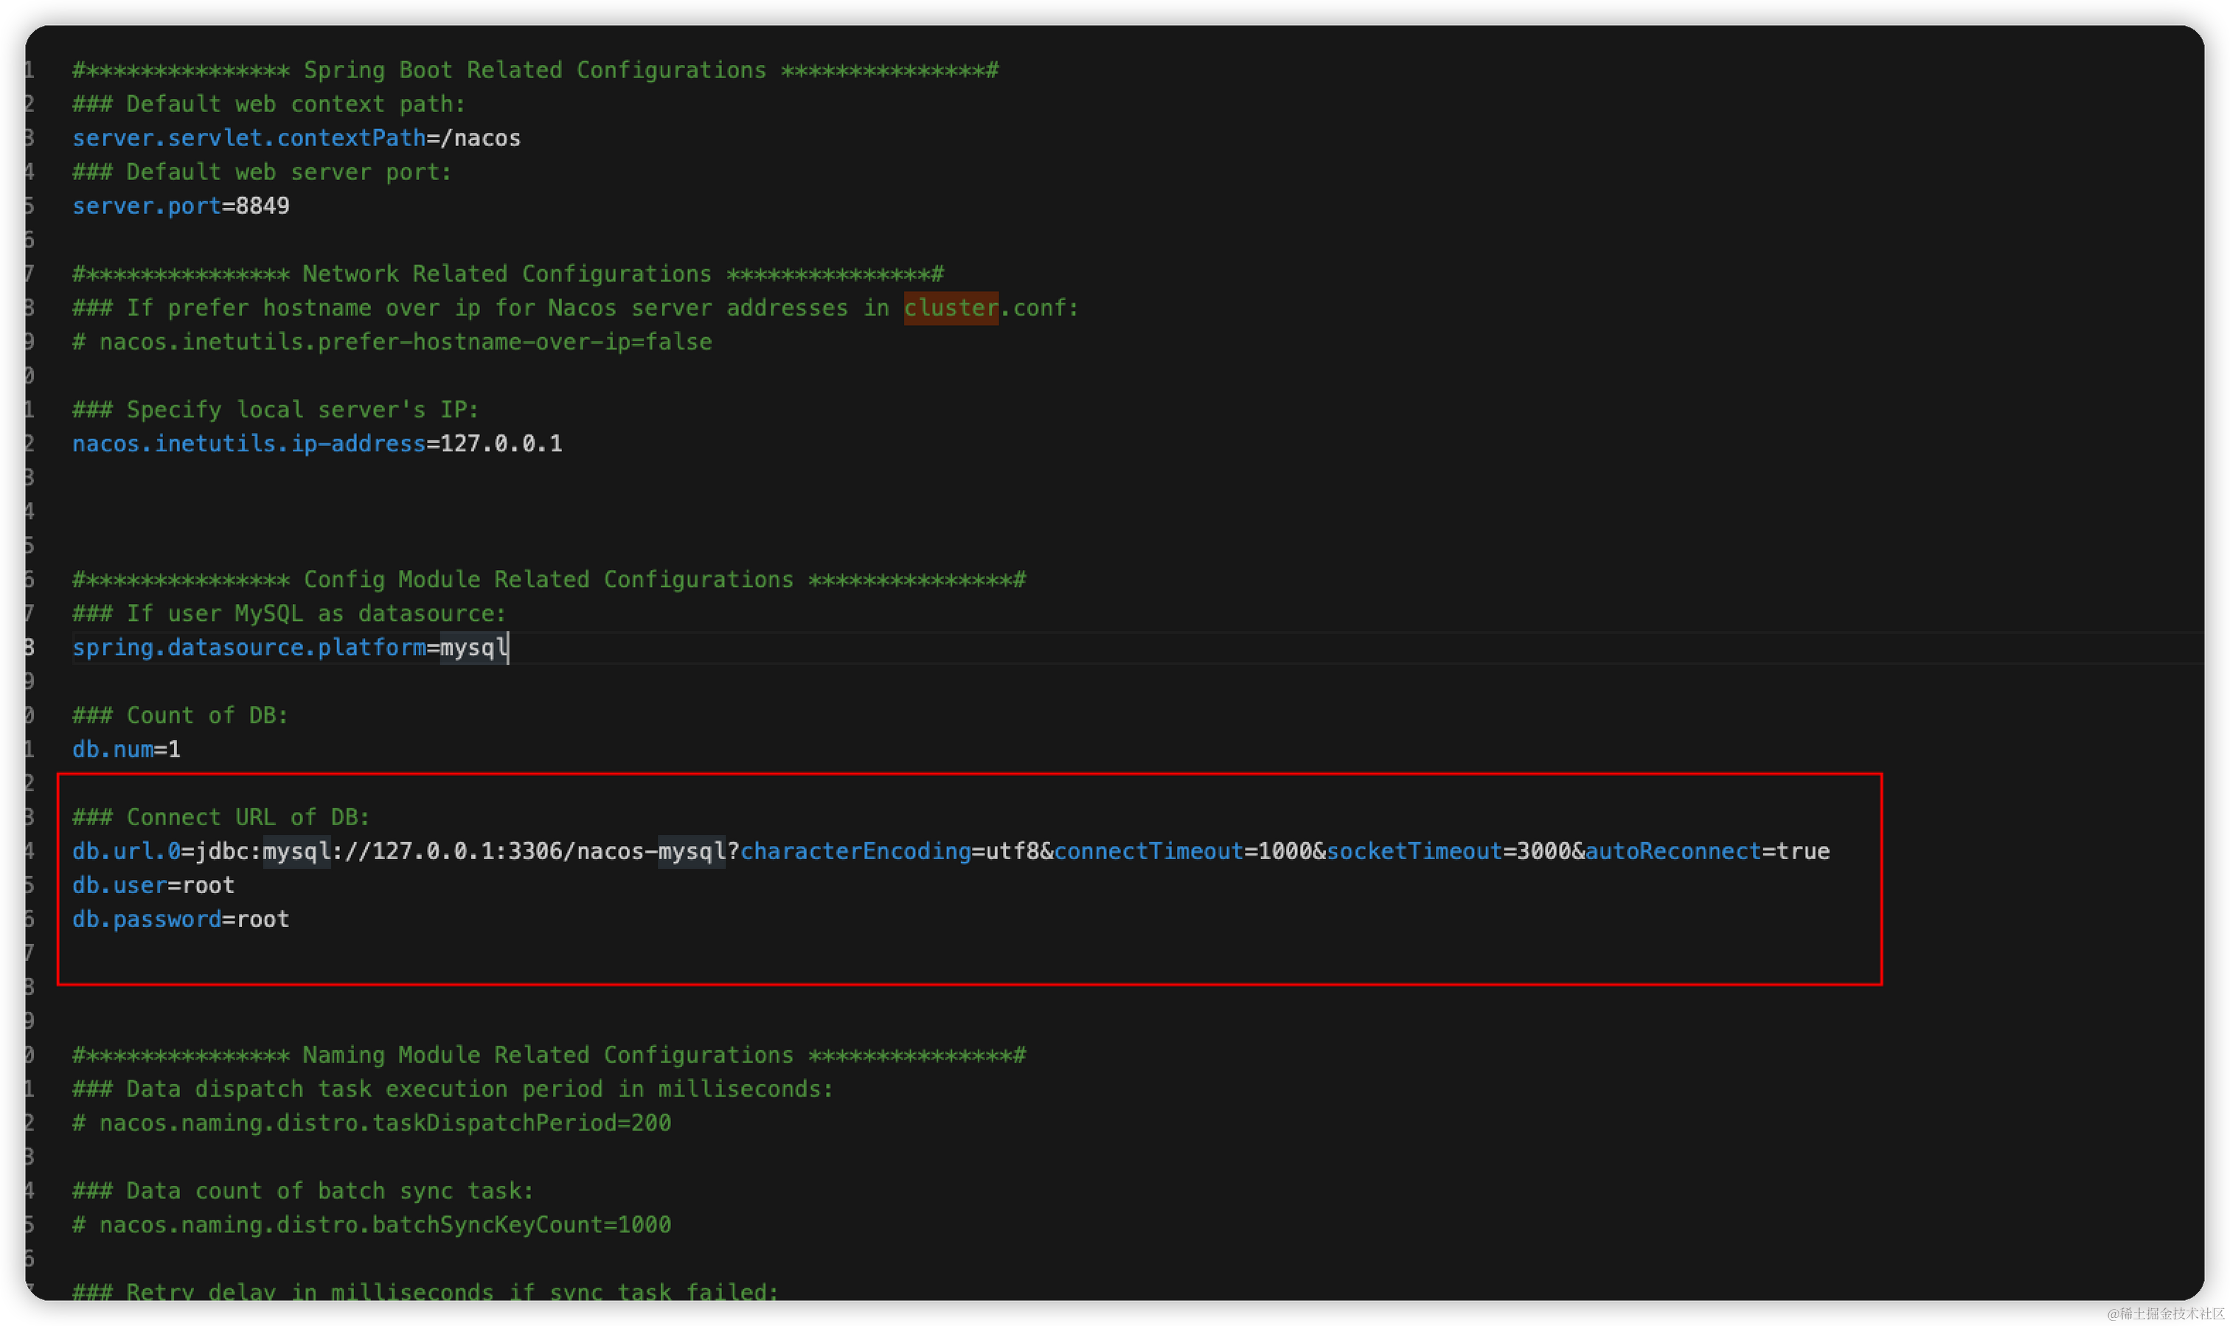Click characterEncoding parameter in JDBC URL
This screenshot has height=1326, width=2230.
click(855, 852)
